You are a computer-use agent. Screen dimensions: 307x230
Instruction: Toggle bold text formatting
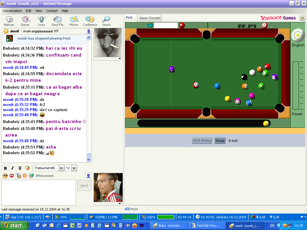[x=5, y=168]
